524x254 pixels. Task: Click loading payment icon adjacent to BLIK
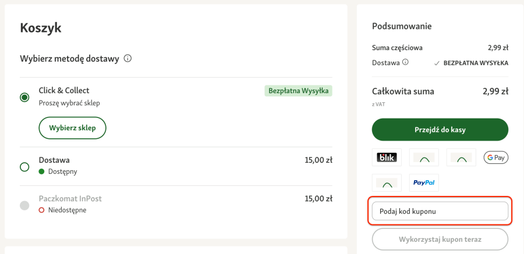pyautogui.click(x=424, y=157)
